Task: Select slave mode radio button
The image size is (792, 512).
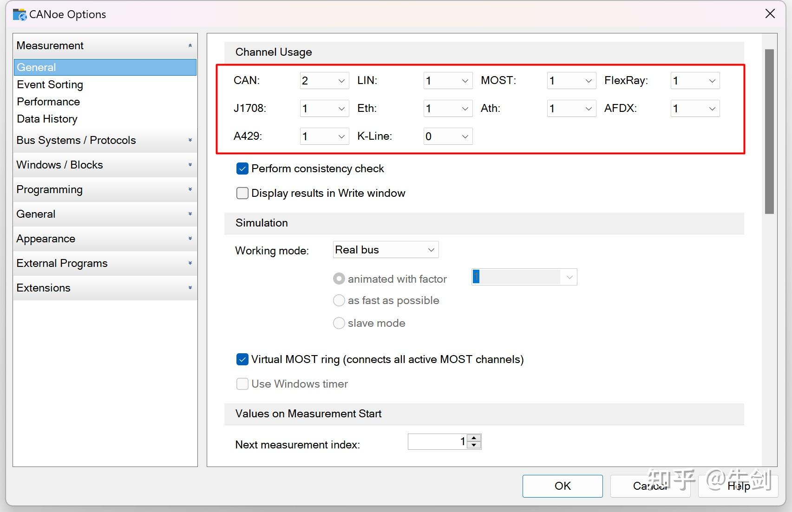Action: 339,323
